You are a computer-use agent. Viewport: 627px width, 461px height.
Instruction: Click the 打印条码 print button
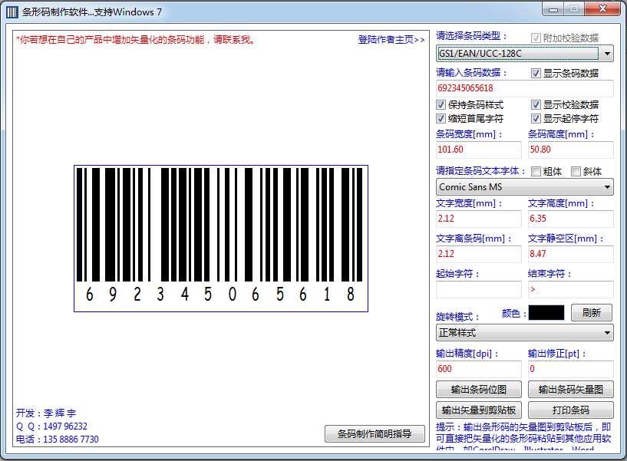(x=570, y=410)
